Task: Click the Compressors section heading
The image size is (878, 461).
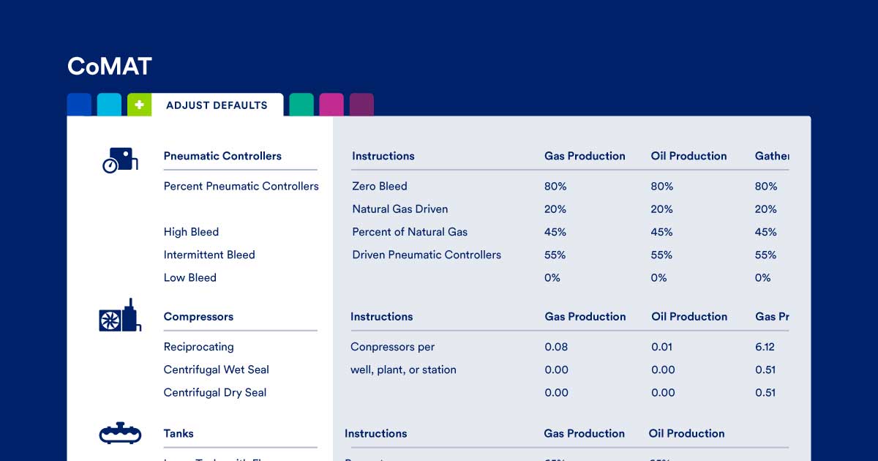Action: (198, 317)
